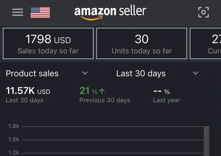Open the Product sales metric dropdown
221x156 pixels.
tap(47, 73)
